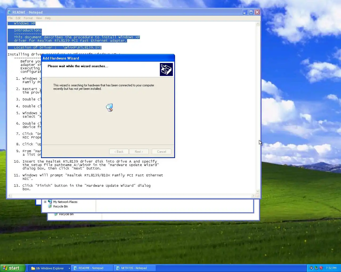The height and width of the screenshot is (272, 341).
Task: Click the middle system tray icon
Action: [x=316, y=268]
